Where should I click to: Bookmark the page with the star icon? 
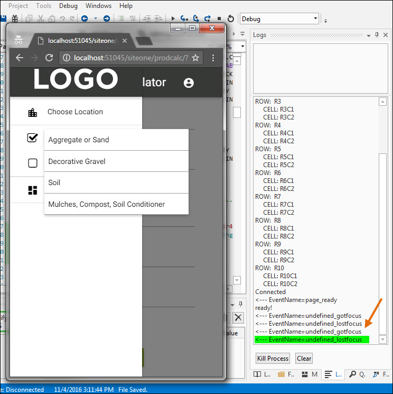[195, 58]
